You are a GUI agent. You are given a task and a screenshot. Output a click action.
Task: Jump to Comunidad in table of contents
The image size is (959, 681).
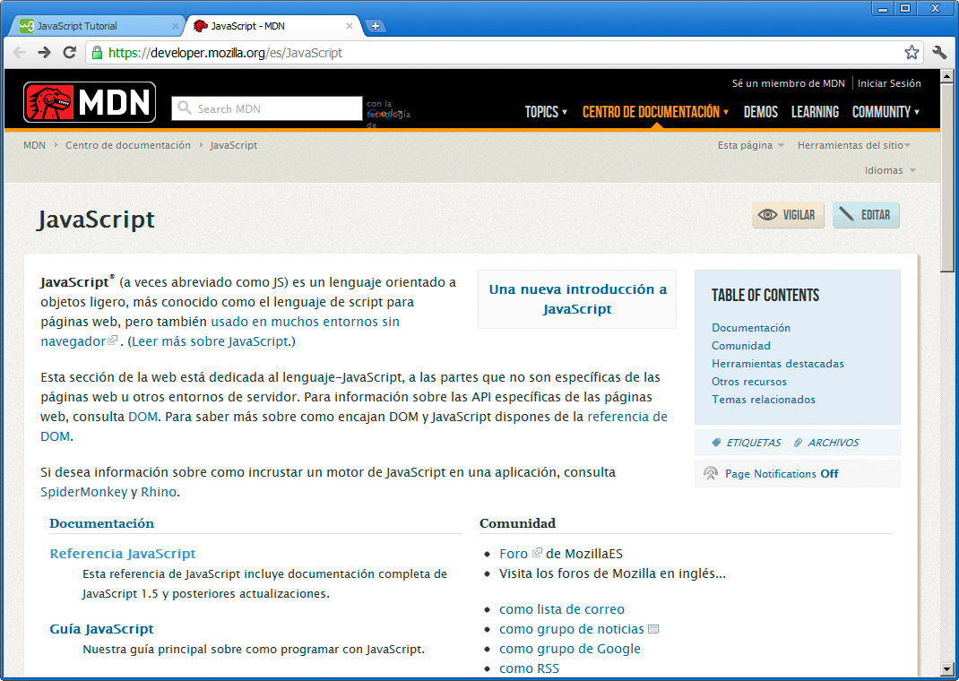click(x=740, y=345)
